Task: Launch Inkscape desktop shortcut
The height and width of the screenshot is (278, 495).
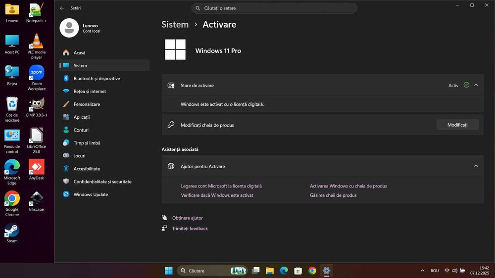Action: 36,201
